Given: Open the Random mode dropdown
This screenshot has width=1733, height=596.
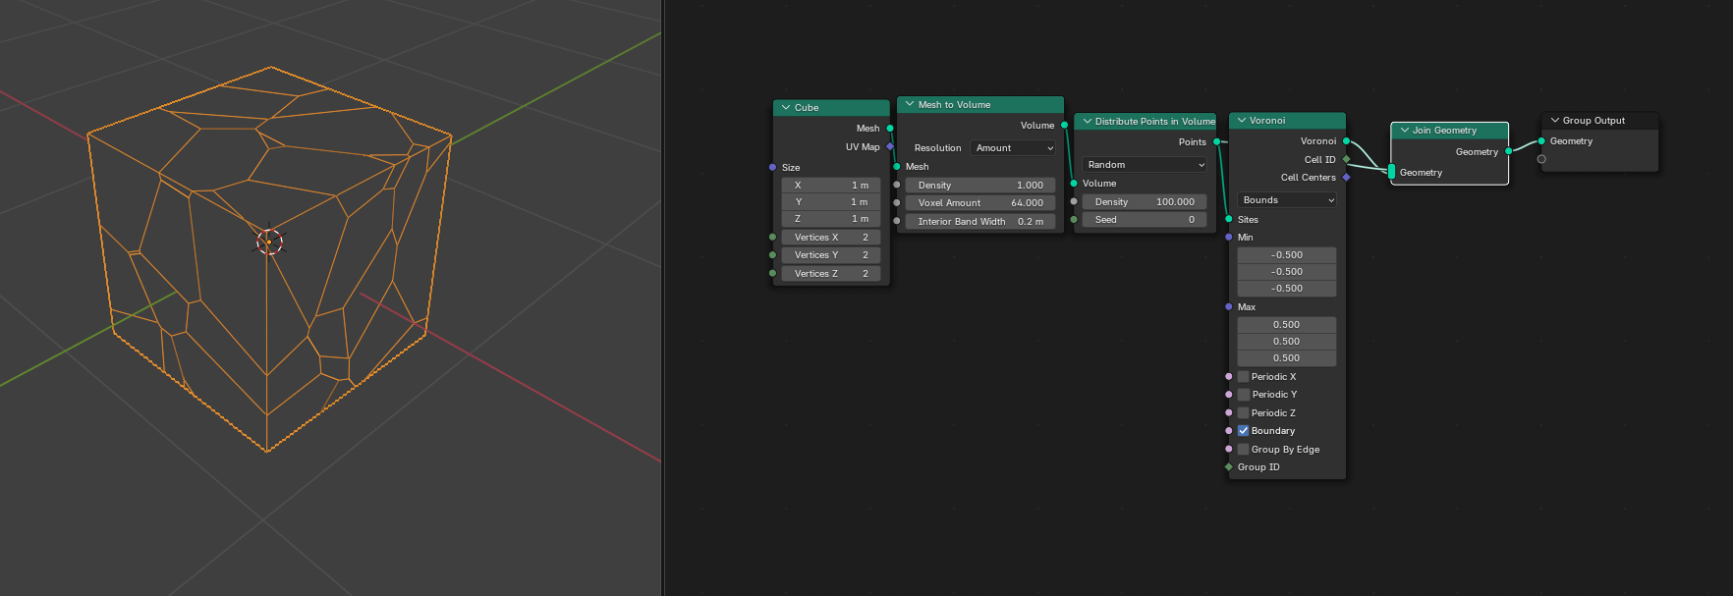Looking at the screenshot, I should coord(1146,165).
